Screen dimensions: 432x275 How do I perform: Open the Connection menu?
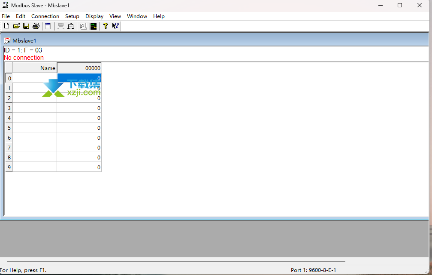point(45,16)
